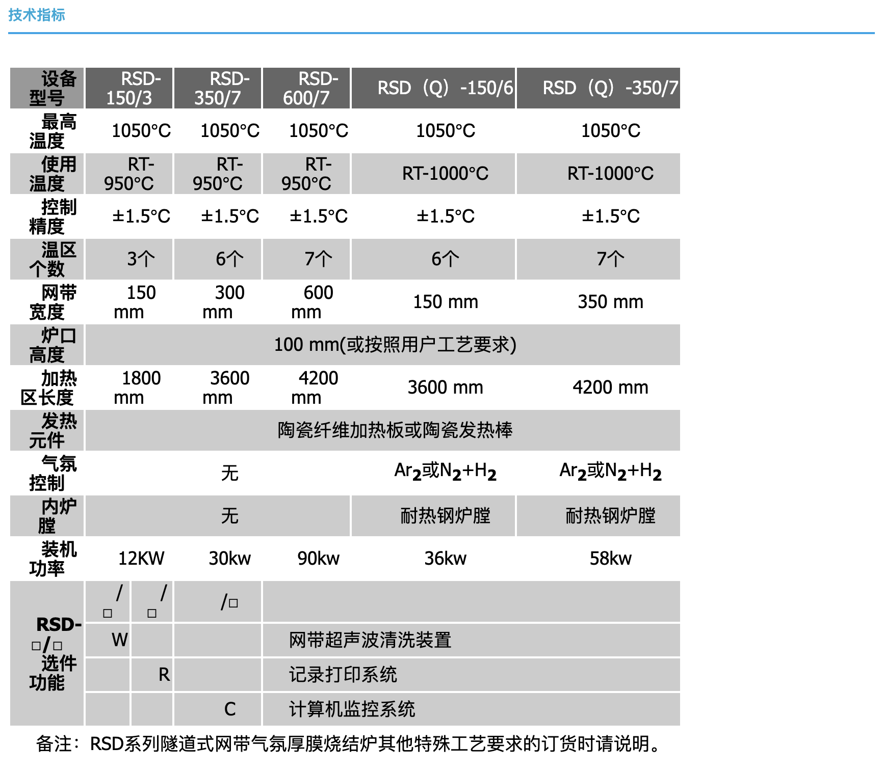This screenshot has width=883, height=774.
Task: Click the 100 mm furnace opening height cell
Action: click(395, 345)
